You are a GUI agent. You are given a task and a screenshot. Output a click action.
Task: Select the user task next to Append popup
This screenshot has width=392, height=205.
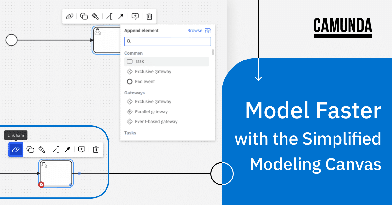(107, 40)
